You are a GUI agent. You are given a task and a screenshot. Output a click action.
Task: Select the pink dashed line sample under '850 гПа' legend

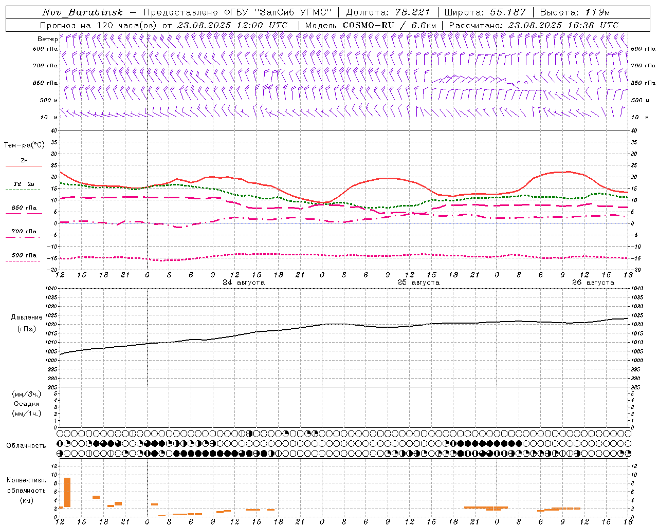click(24, 213)
